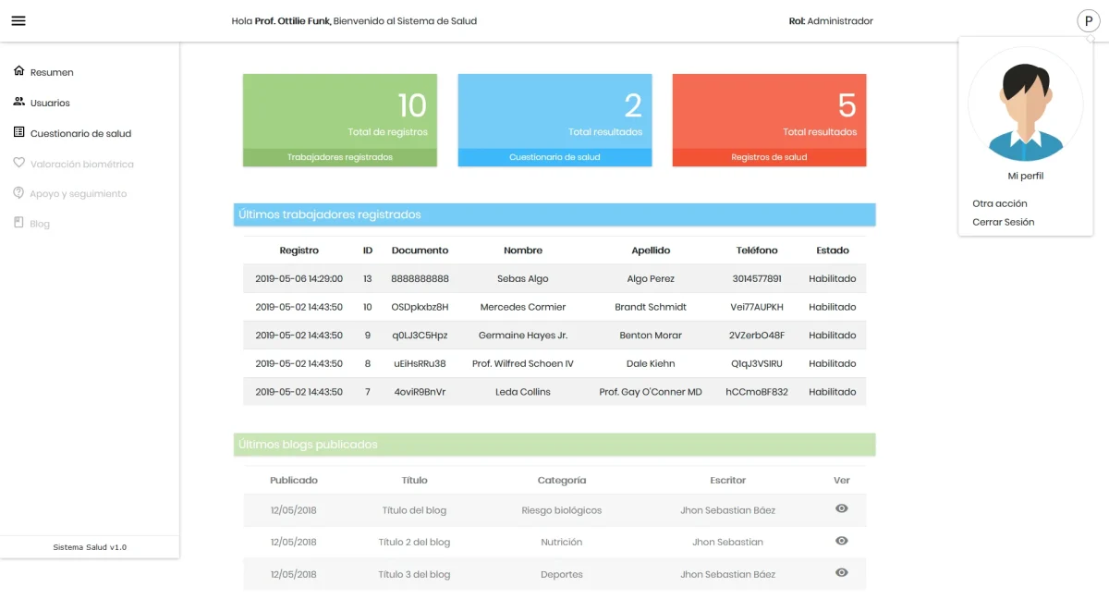This screenshot has width=1109, height=599.
Task: View the 'Título del blog' entry via eye icon
Action: [x=841, y=508]
